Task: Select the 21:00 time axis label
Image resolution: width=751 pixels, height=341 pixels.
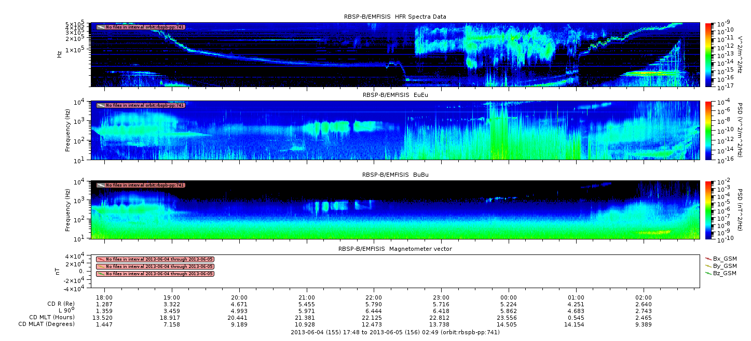Action: coord(307,297)
